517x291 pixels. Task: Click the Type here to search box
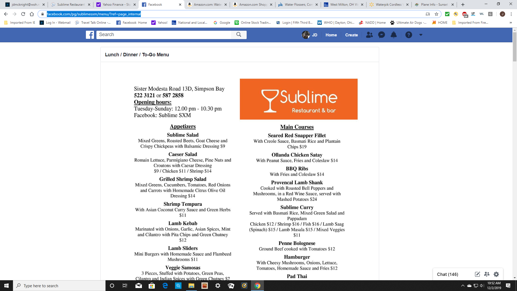tap(59, 286)
